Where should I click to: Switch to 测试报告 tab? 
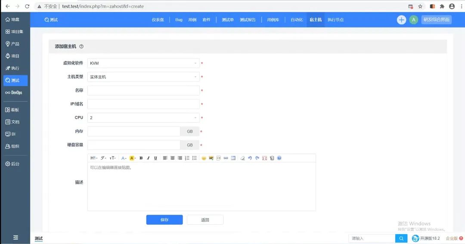point(248,20)
